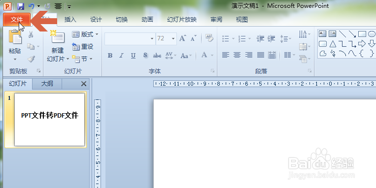The image size is (376, 188).
Task: Apply the font color A
Action: tap(205, 55)
